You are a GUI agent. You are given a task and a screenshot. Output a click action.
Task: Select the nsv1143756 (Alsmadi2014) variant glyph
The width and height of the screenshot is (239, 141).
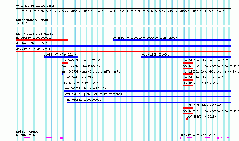64,68
